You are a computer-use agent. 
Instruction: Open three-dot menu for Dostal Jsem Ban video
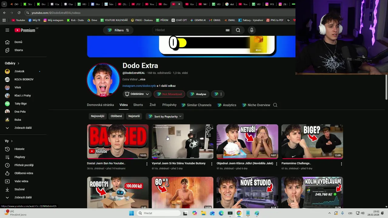(147, 164)
